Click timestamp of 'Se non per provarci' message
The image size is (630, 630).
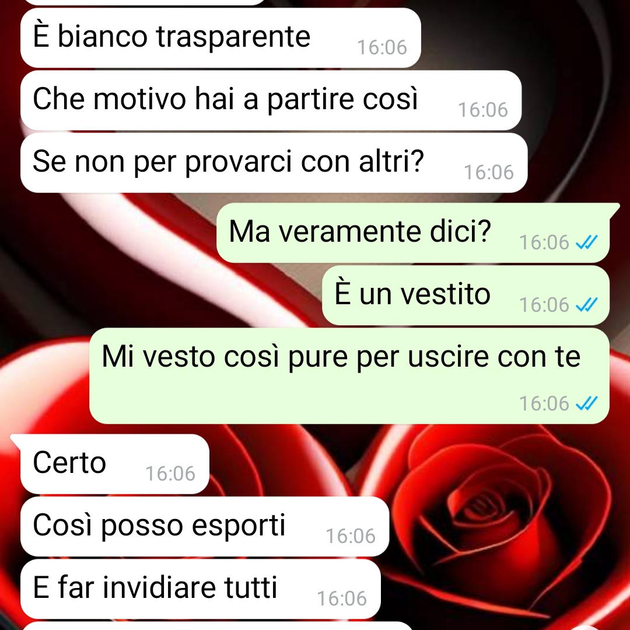[489, 172]
